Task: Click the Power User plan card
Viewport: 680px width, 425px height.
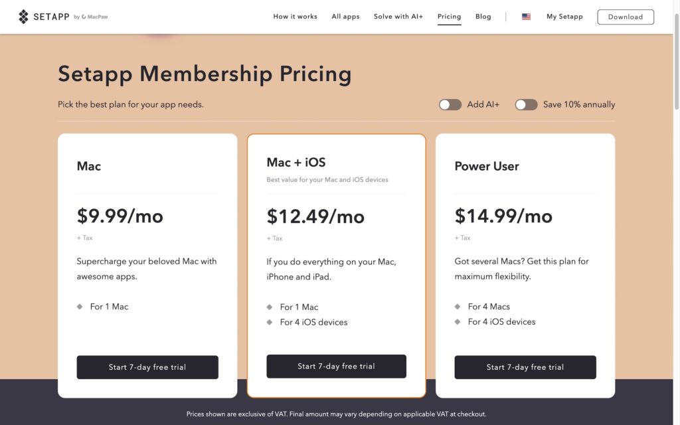Action: click(x=525, y=199)
